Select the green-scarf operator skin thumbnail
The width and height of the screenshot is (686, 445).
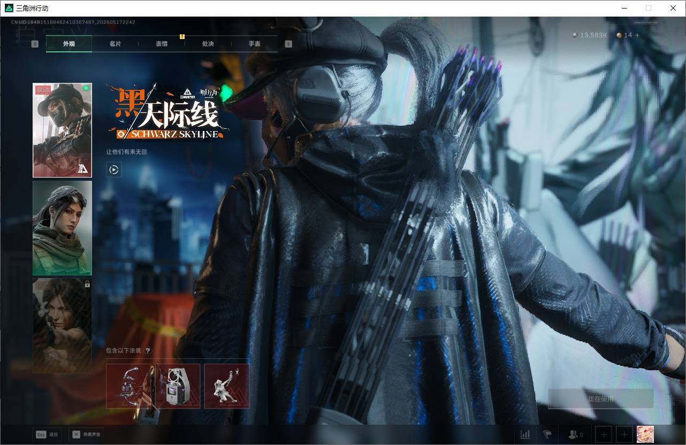62,228
